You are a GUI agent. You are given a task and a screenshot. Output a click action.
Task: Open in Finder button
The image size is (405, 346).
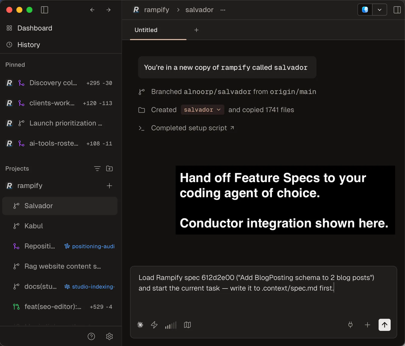(x=365, y=10)
